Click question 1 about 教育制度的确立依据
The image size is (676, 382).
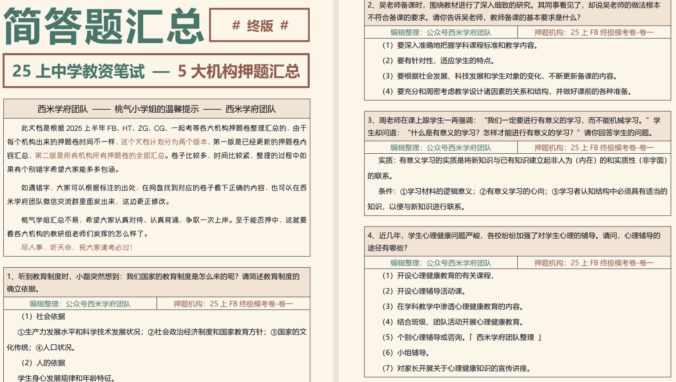(153, 282)
